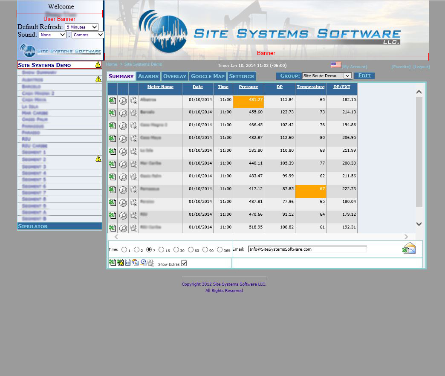Switch to the Alarms tab
Image resolution: width=445 pixels, height=376 pixels.
148,76
